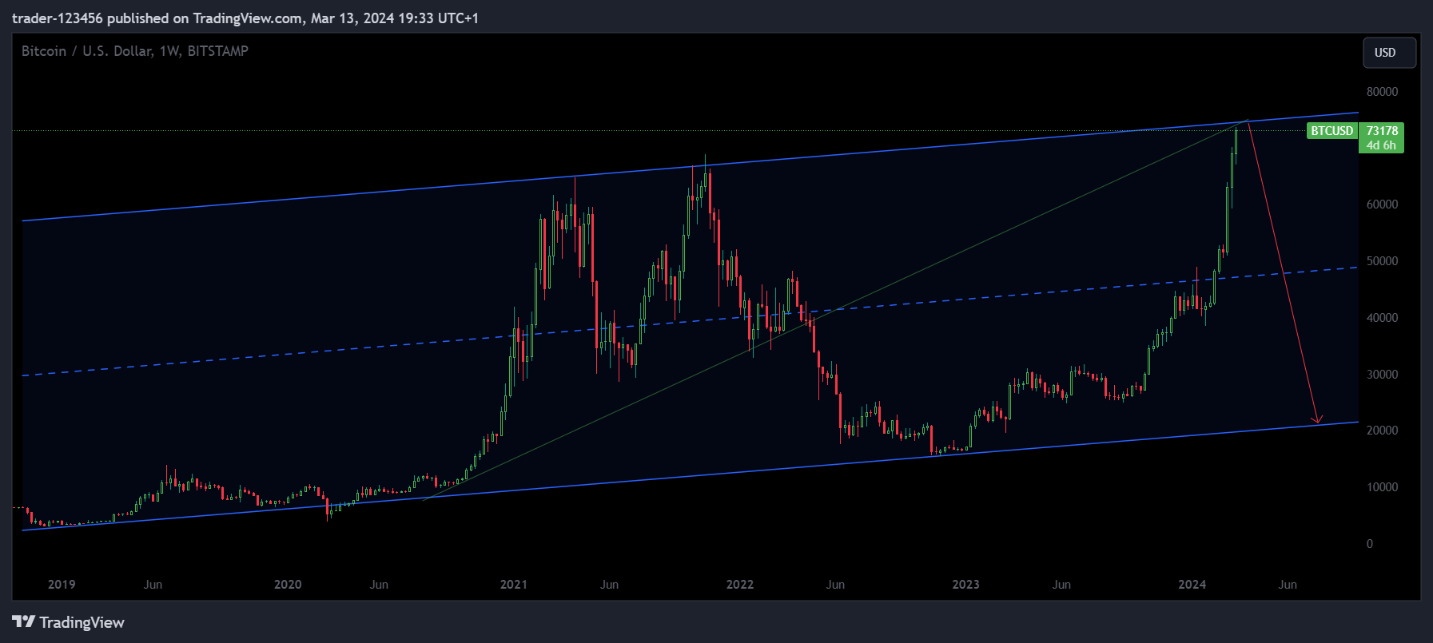This screenshot has height=643, width=1433.
Task: Click the 2023 time axis label
Action: pos(965,585)
